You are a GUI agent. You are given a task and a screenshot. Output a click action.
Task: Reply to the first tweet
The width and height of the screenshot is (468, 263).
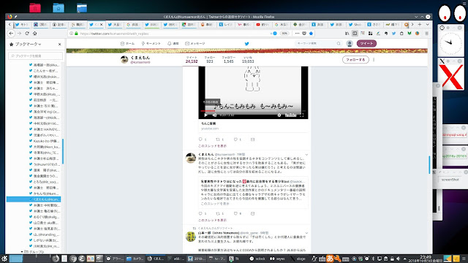point(200,140)
